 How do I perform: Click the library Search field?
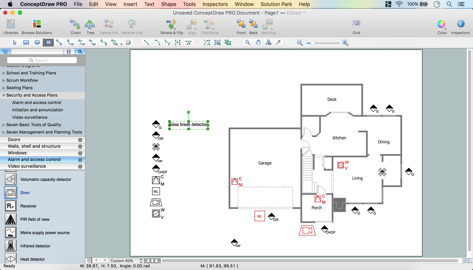[42, 60]
